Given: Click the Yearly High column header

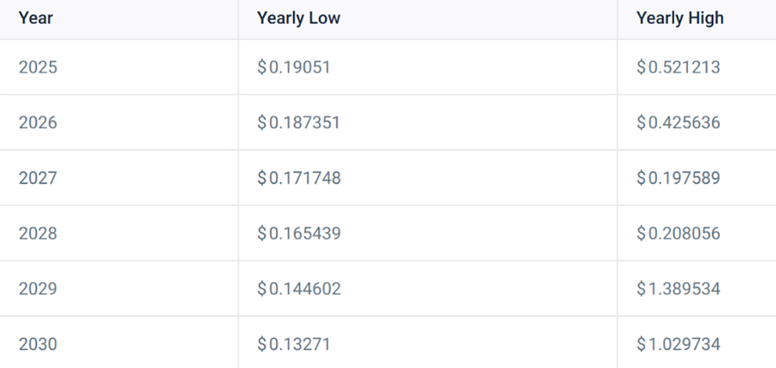Looking at the screenshot, I should click(680, 18).
